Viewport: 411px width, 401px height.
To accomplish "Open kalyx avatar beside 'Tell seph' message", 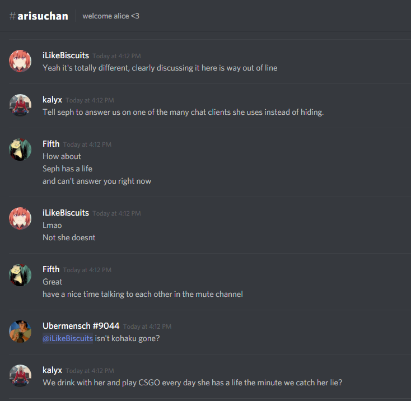I will [x=20, y=105].
